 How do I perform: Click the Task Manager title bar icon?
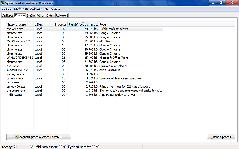coord(2,3)
